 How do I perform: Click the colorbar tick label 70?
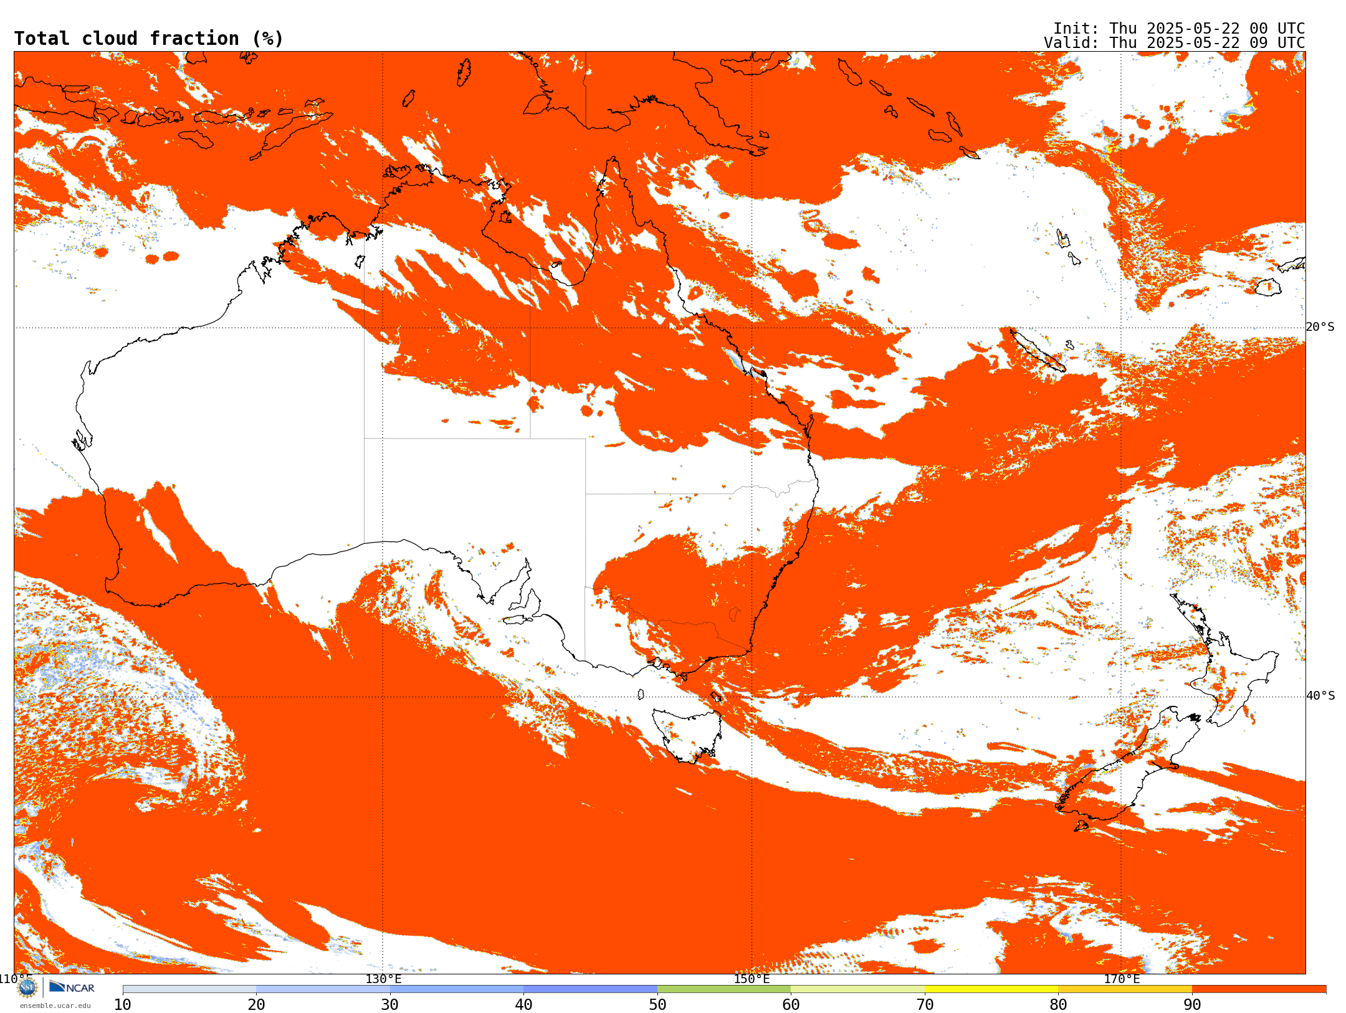point(925,1005)
